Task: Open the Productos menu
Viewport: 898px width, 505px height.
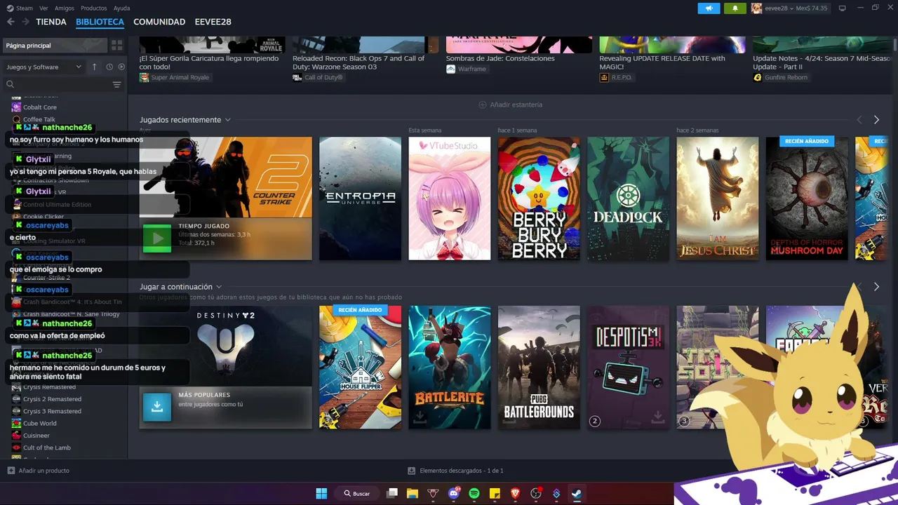Action: click(x=93, y=8)
